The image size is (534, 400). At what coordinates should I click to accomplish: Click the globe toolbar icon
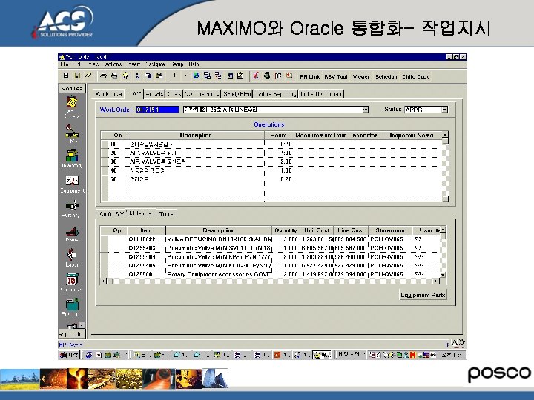(196, 76)
